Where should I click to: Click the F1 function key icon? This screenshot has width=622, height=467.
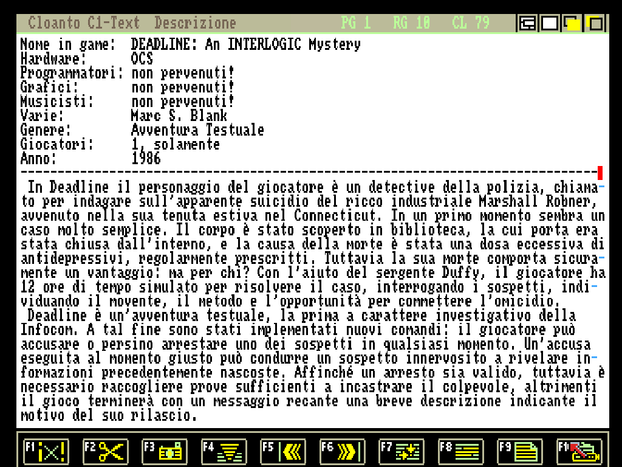tap(46, 452)
